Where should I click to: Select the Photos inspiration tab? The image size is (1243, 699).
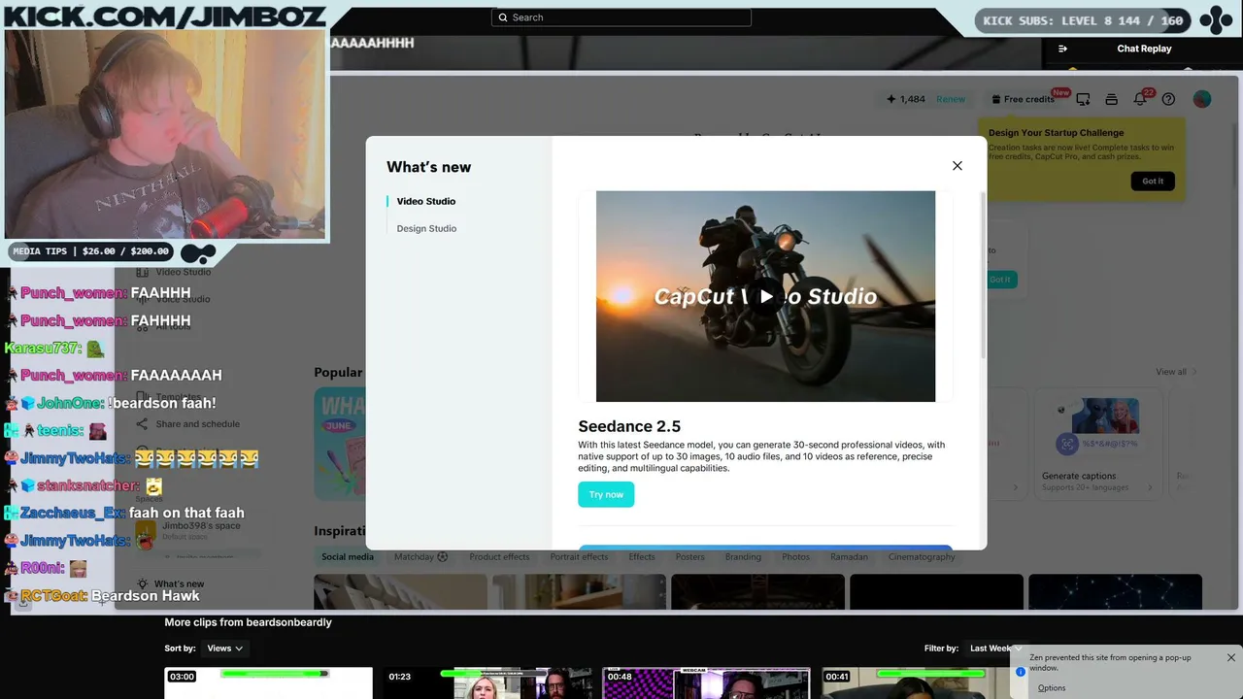point(795,557)
